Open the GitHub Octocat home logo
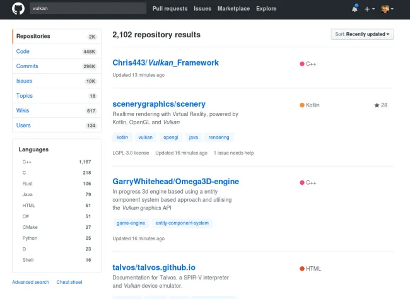 click(18, 8)
